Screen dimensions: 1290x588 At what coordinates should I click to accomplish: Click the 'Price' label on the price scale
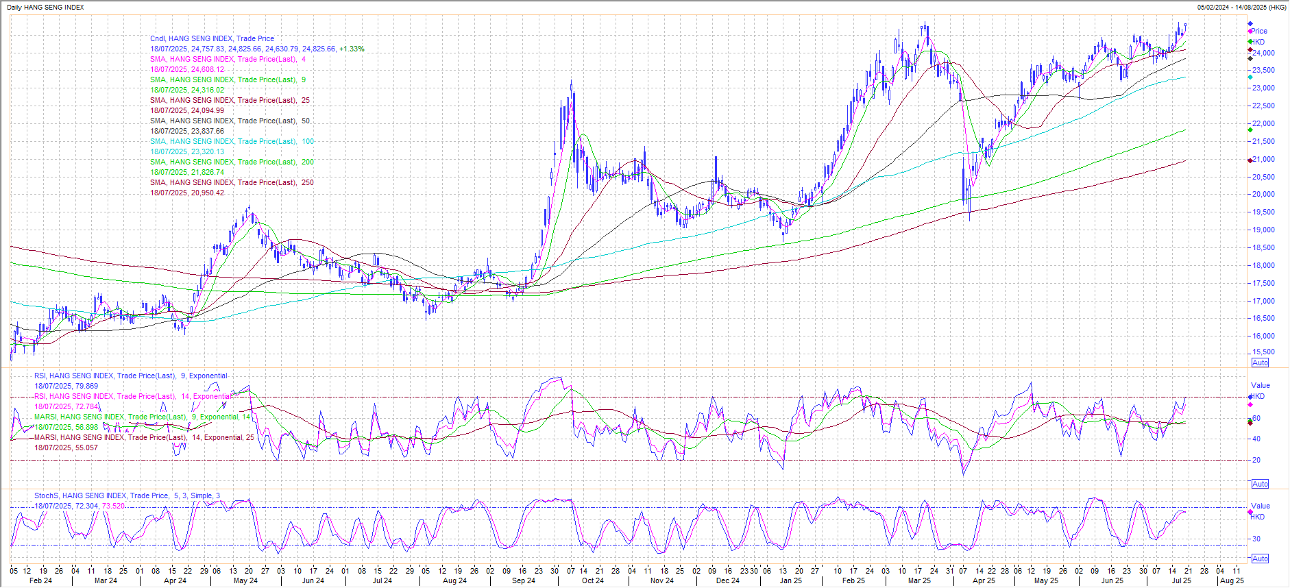click(x=1260, y=31)
